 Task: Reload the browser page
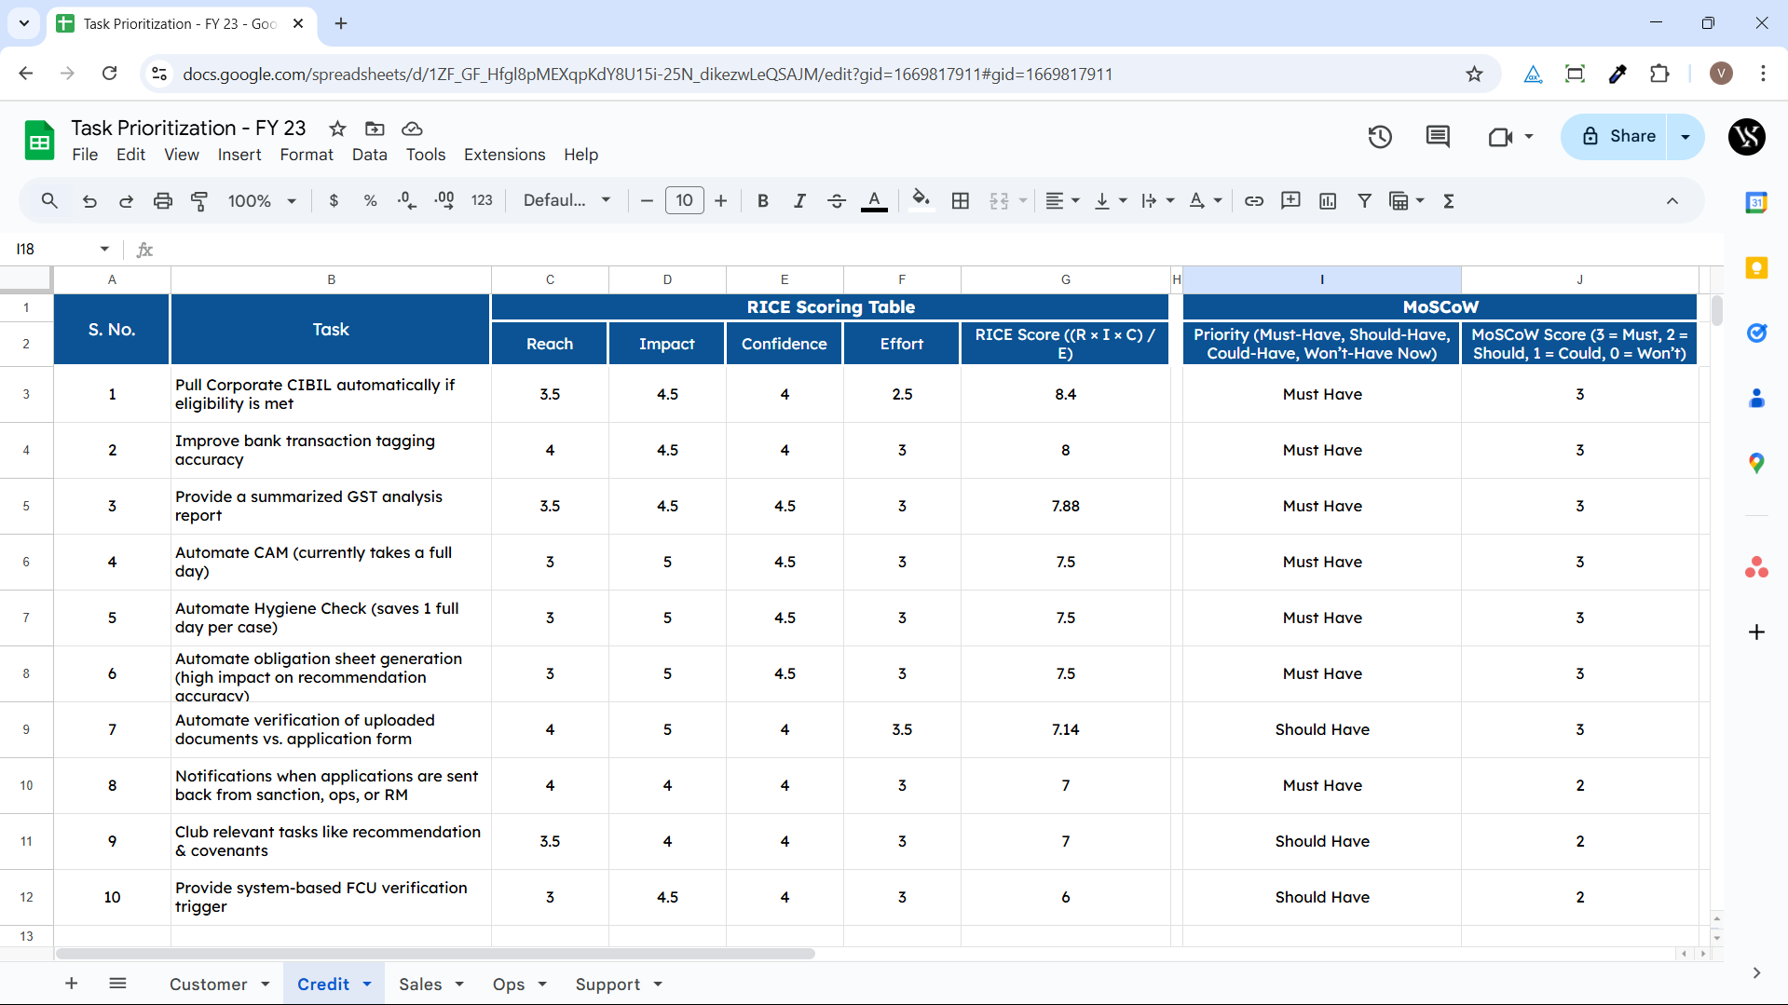(109, 74)
